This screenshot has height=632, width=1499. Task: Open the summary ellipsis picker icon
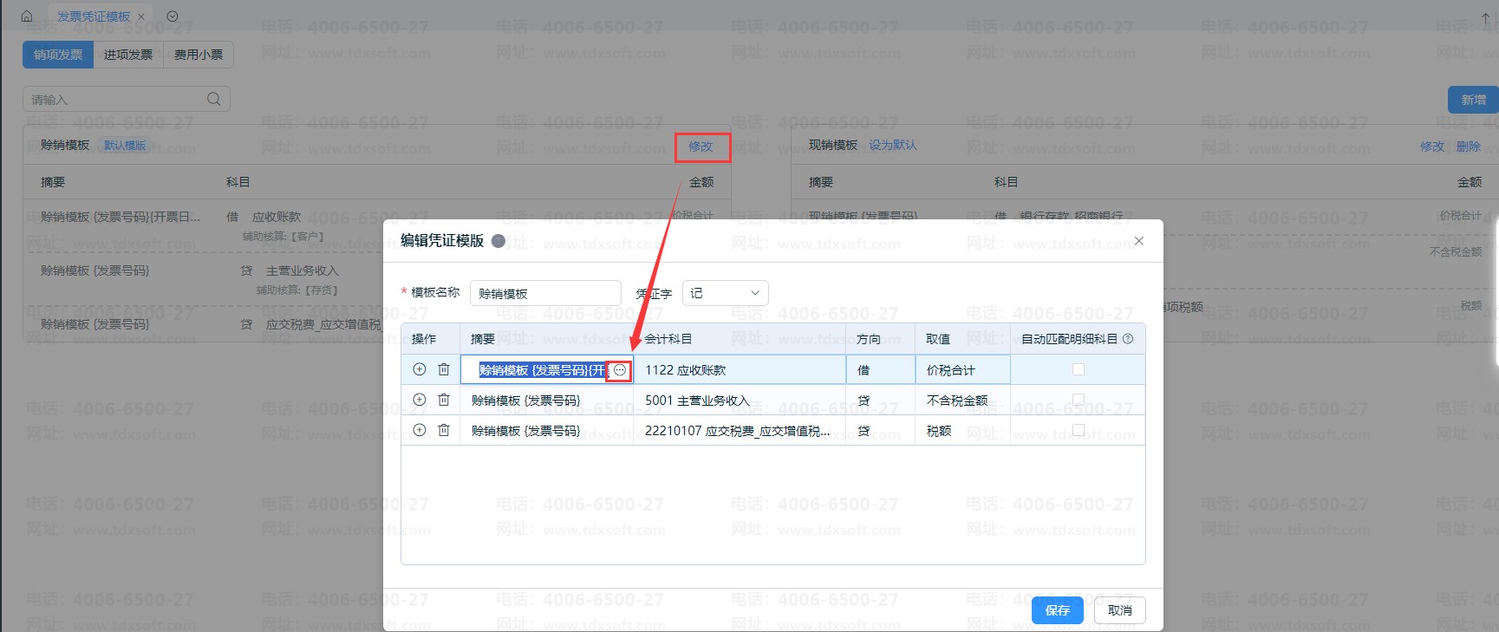[620, 370]
